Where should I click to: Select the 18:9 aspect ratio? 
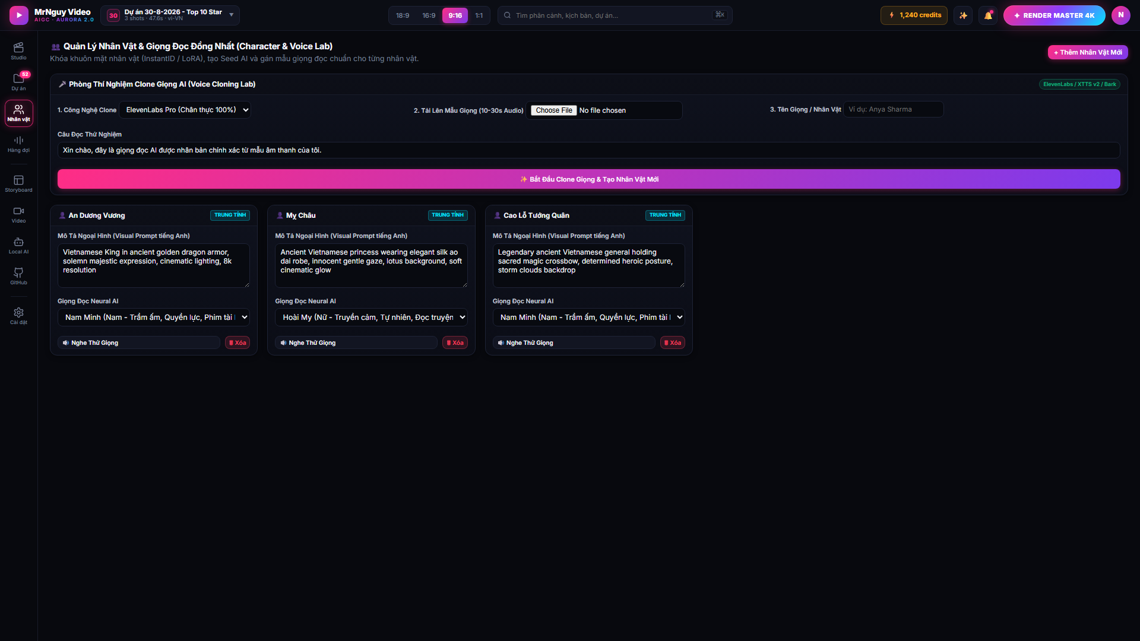pyautogui.click(x=403, y=15)
